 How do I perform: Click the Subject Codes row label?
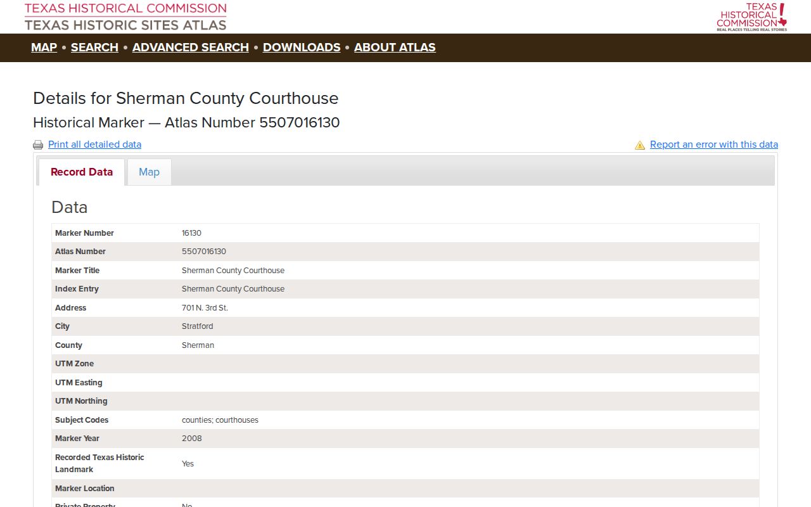(x=82, y=420)
